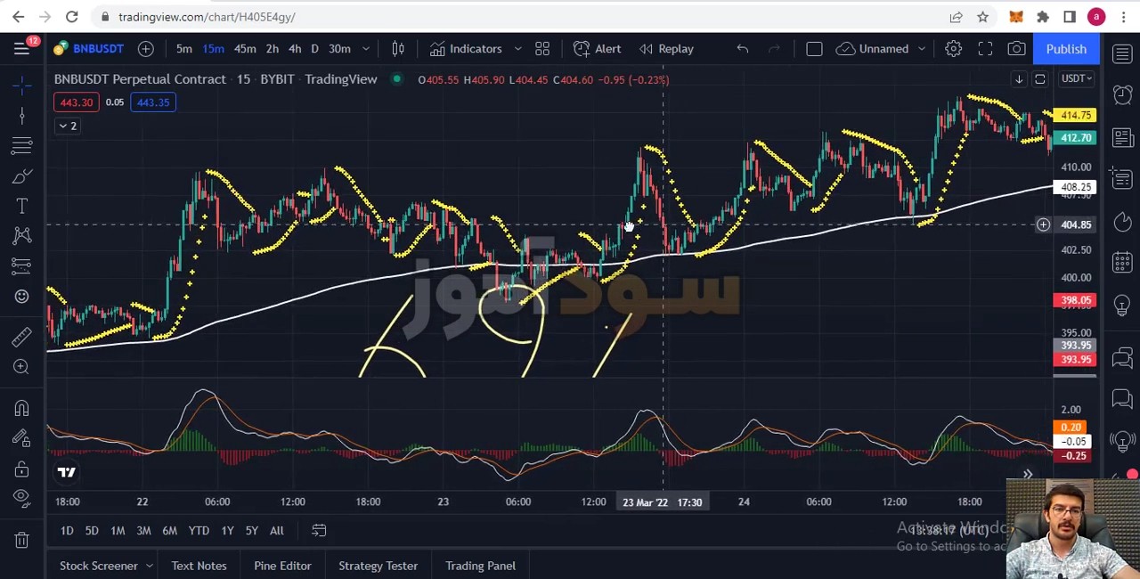Bookmark this page with star icon
The image size is (1140, 579).
982,17
